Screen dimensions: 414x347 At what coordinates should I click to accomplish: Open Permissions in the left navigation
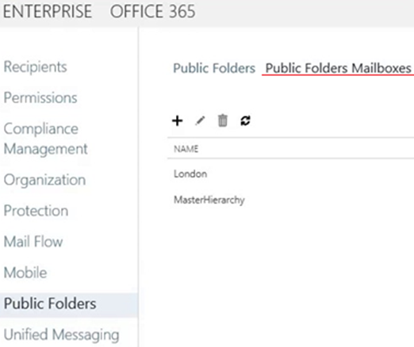[x=40, y=97]
